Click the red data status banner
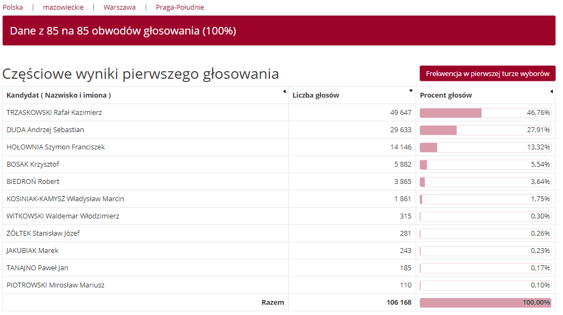This screenshot has height=315, width=563. [x=279, y=31]
